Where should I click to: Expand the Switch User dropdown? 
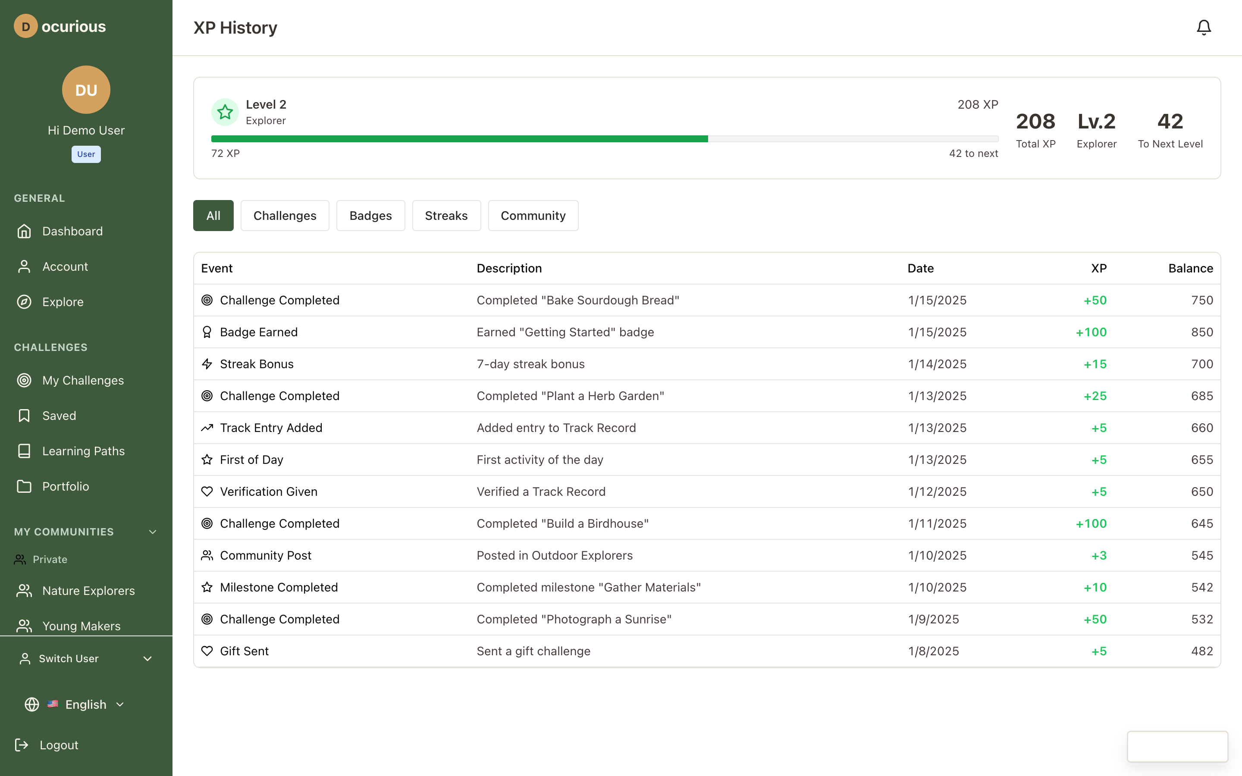[x=147, y=658]
